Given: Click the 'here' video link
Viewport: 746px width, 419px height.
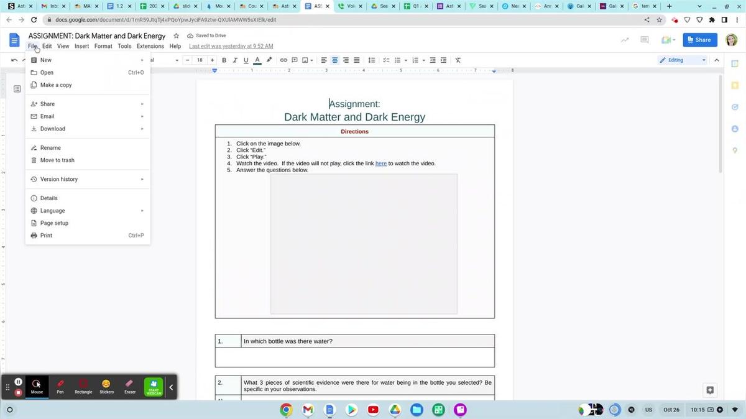Looking at the screenshot, I should tap(380, 163).
